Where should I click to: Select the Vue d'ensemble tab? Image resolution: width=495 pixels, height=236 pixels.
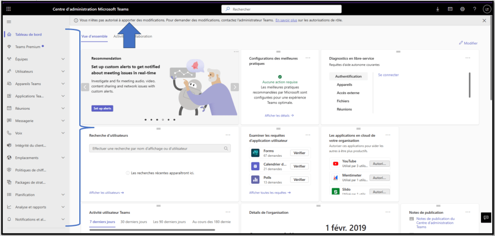94,36
